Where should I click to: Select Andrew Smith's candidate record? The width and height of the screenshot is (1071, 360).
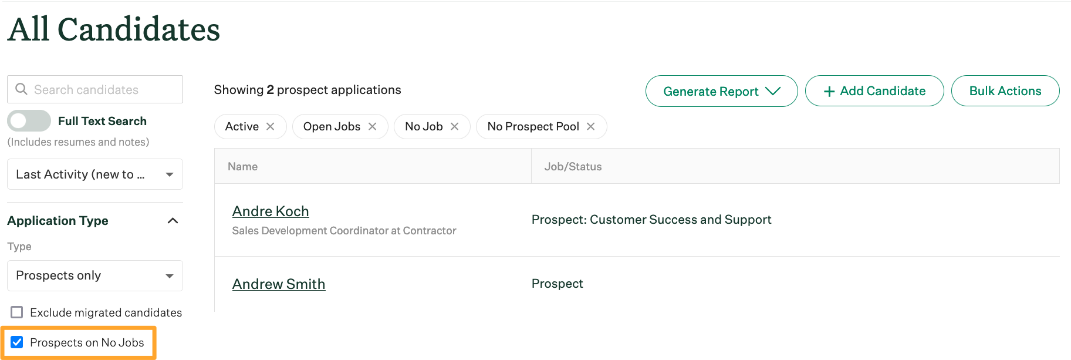point(279,284)
